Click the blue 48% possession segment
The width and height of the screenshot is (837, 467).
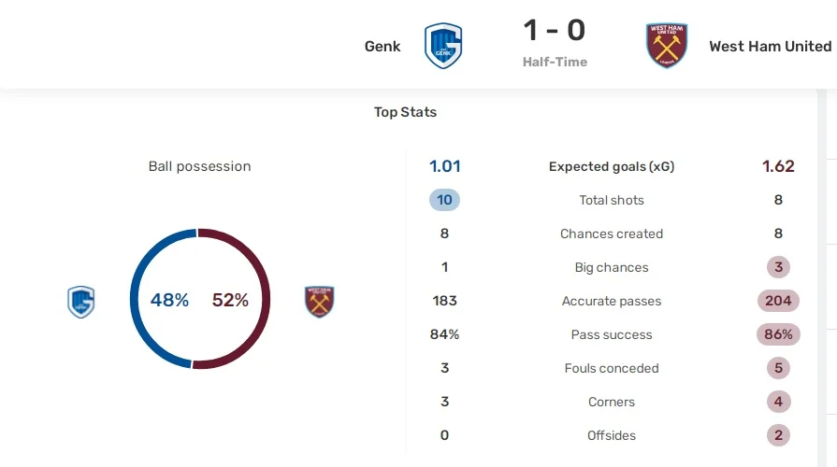coord(137,299)
